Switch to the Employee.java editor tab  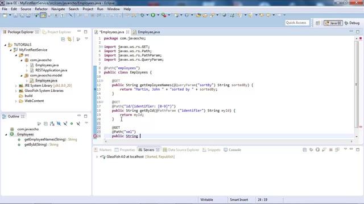(147, 32)
